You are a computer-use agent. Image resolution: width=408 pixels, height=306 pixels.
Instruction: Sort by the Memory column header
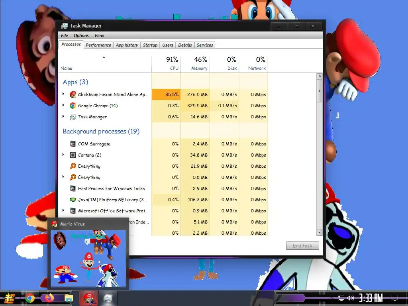tap(195, 63)
